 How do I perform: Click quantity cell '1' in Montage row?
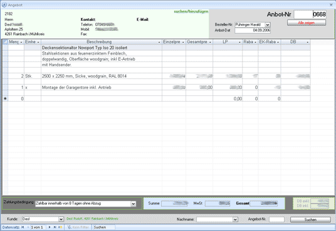(x=16, y=87)
